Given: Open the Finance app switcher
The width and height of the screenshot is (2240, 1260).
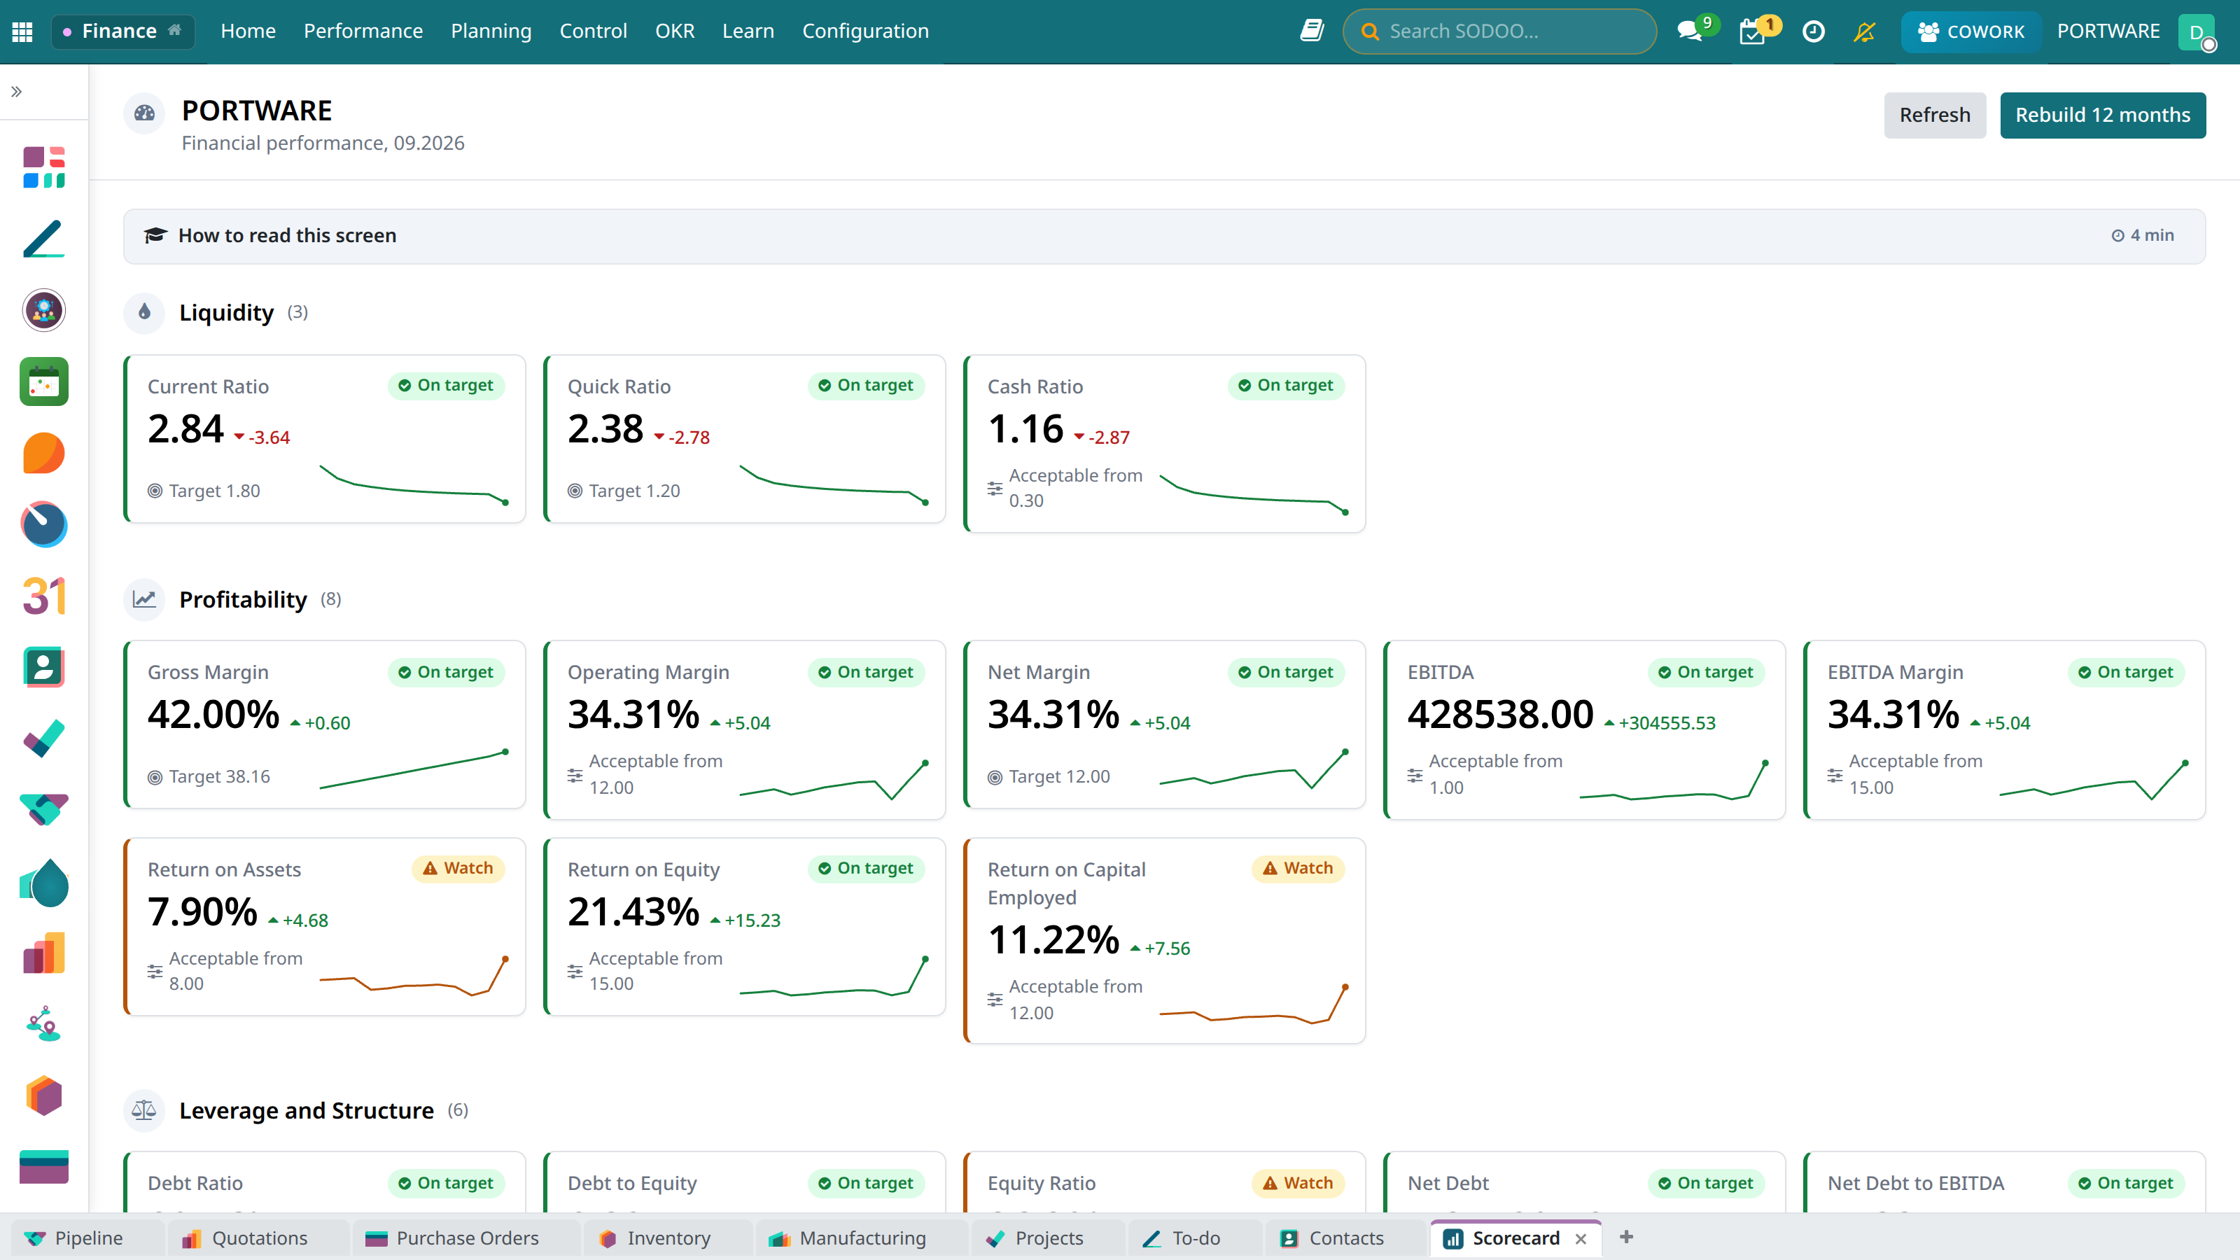Looking at the screenshot, I should coord(122,31).
